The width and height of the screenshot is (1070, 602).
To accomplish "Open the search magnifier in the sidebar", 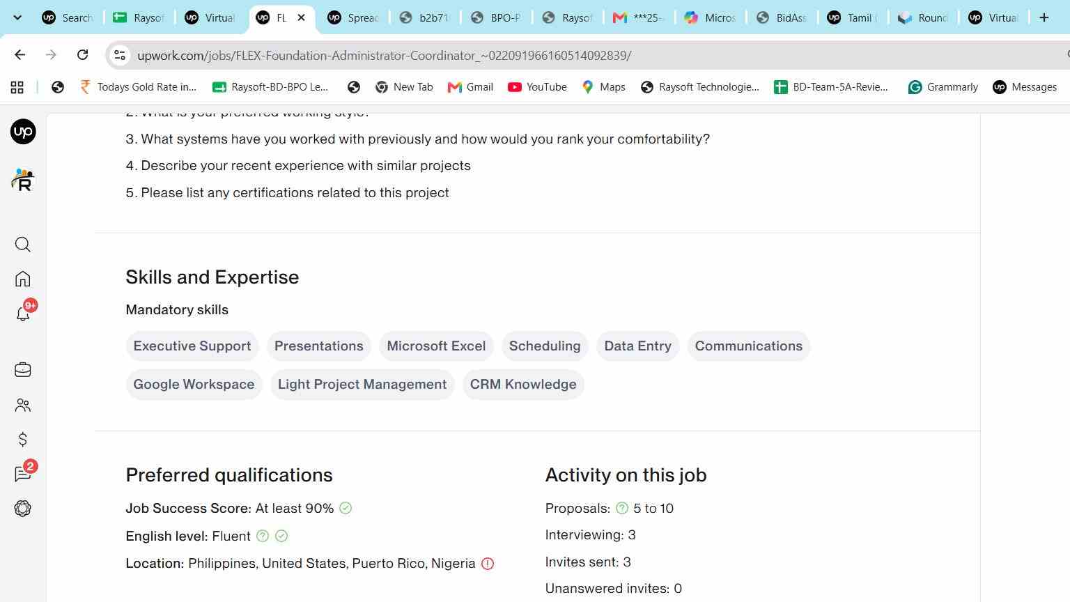I will click(23, 245).
